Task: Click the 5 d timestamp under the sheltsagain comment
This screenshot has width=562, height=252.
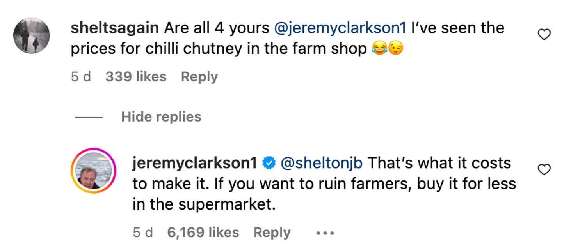Action: click(x=81, y=77)
